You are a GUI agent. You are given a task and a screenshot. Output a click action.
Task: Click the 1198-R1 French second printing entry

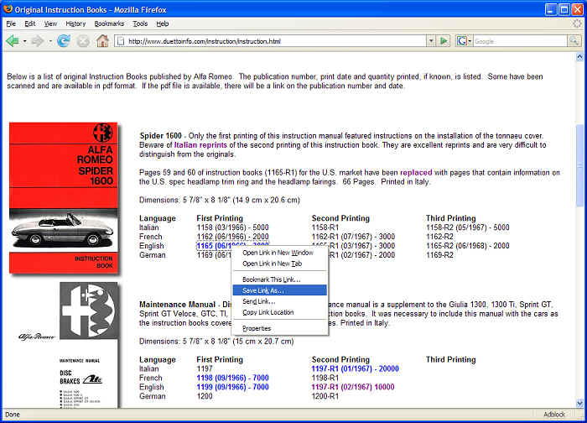coord(325,378)
